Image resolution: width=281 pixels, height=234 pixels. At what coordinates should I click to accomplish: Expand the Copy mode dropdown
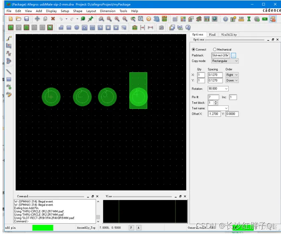point(225,61)
